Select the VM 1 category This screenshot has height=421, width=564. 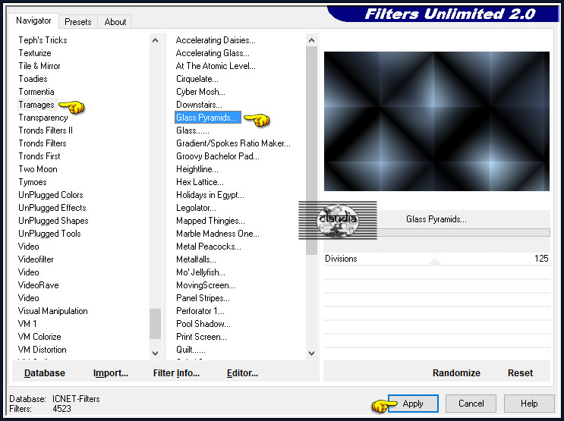click(x=27, y=324)
